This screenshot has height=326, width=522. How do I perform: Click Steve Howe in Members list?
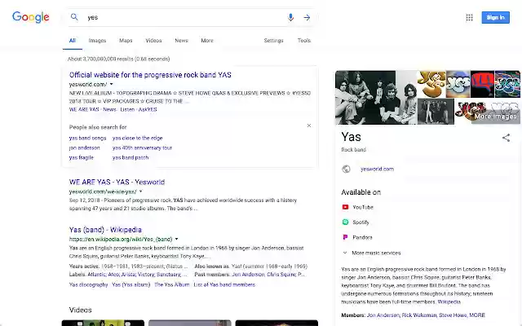(x=453, y=315)
